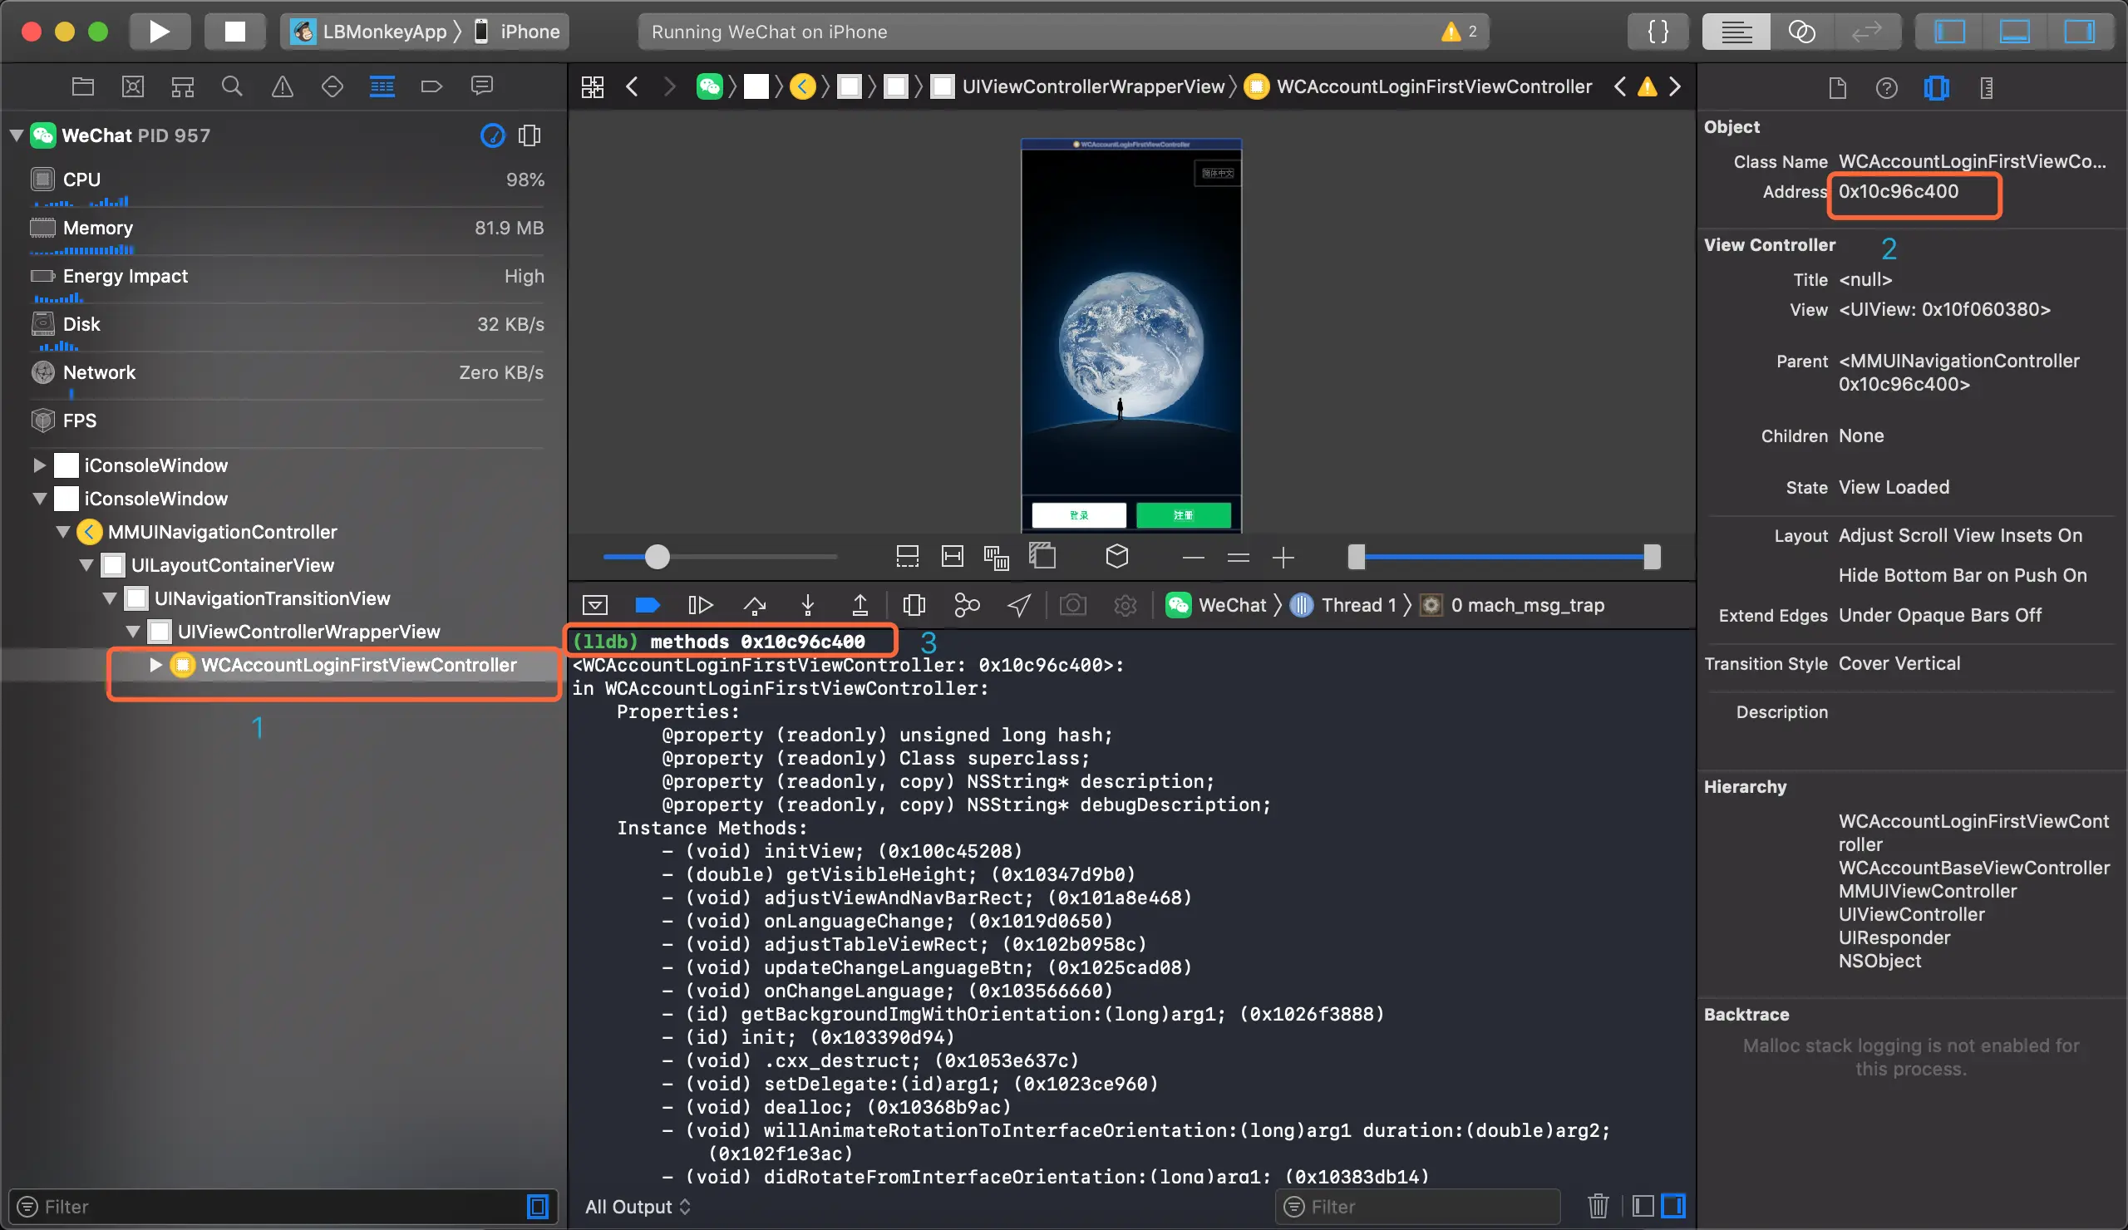Toggle show constraints button

[952, 556]
